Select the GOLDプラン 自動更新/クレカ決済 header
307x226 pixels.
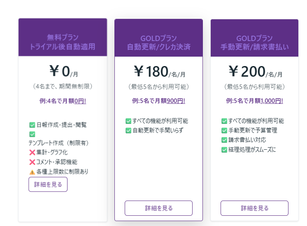[x=158, y=43]
